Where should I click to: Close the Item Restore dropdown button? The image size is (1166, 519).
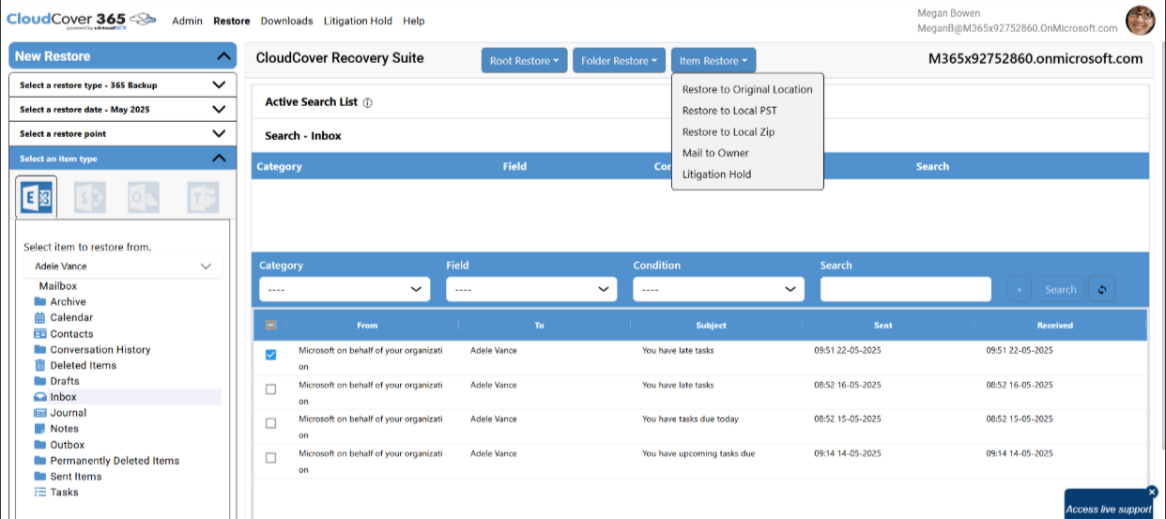713,61
